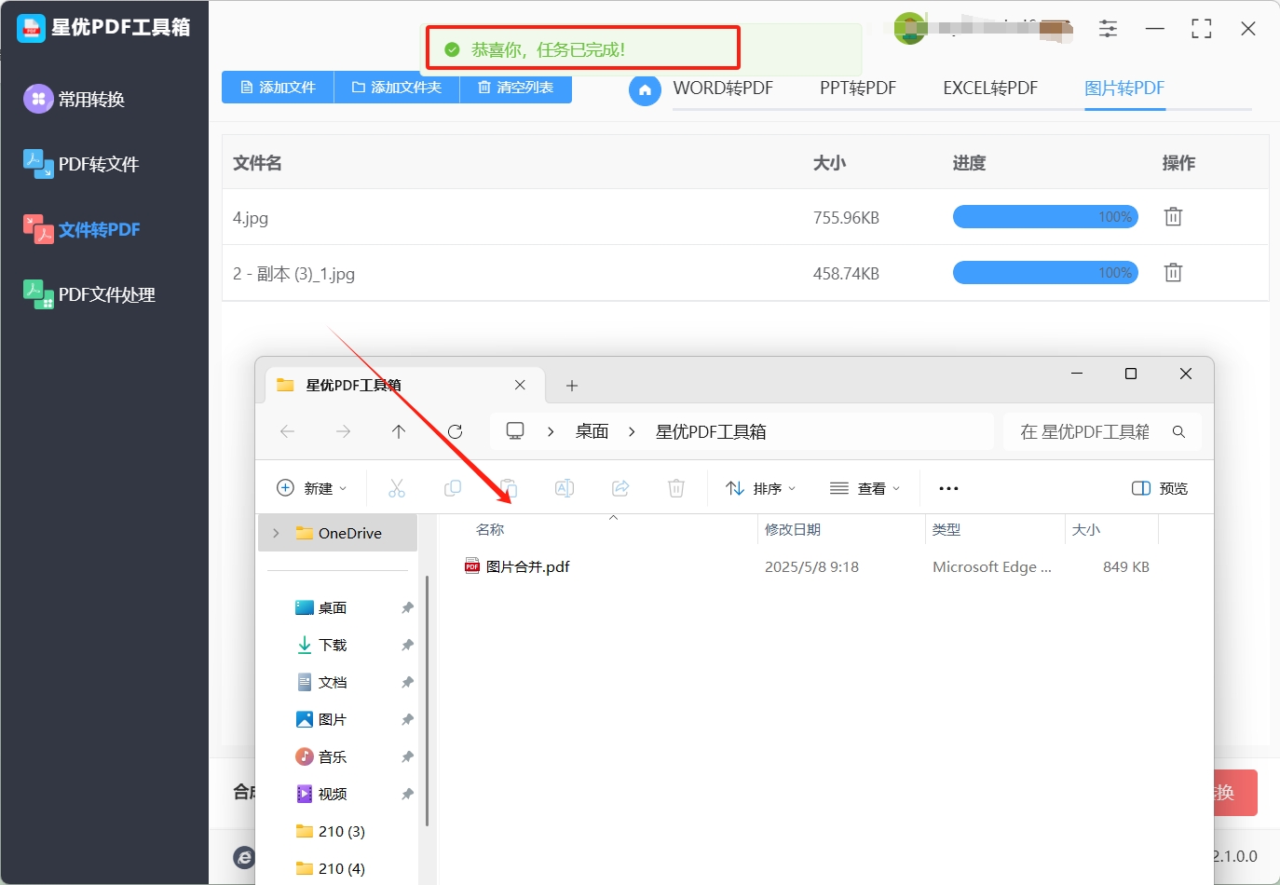Screen dimensions: 1280x885
Task: Click the This PC monitor icon in address bar
Action: (515, 431)
